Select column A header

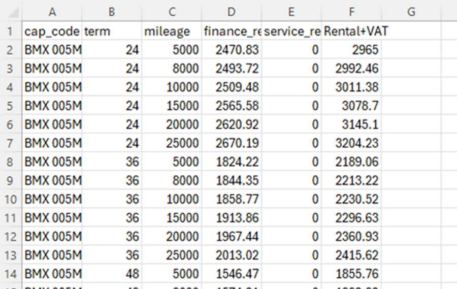point(51,12)
